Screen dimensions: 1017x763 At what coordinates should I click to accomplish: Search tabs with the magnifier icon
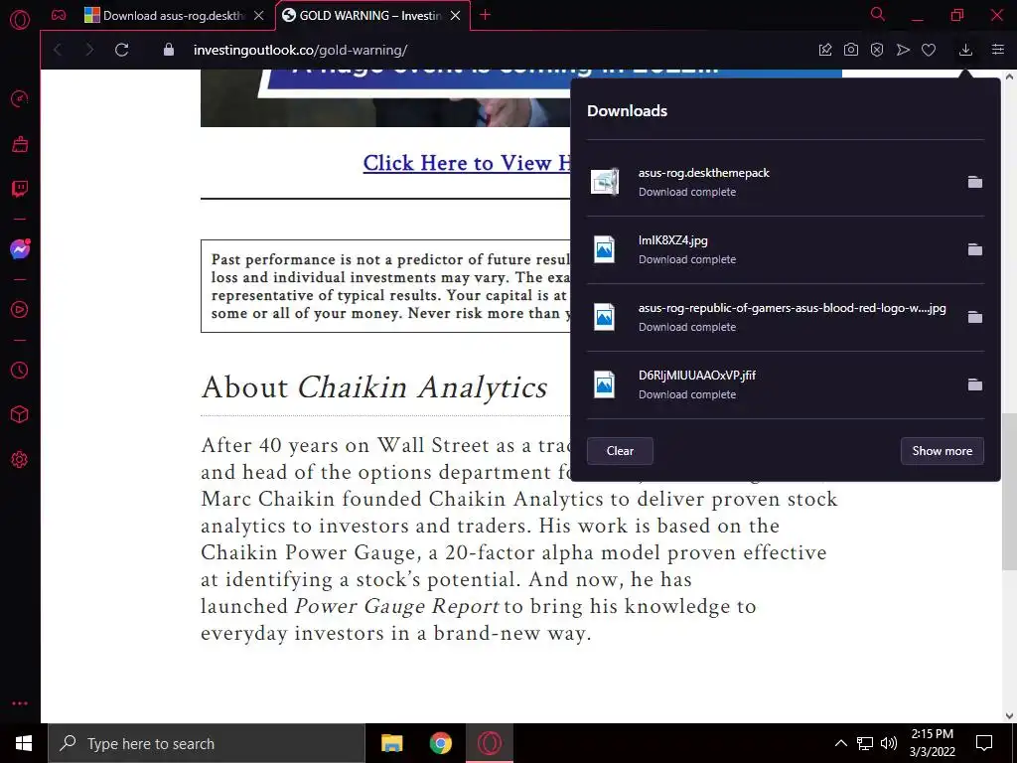coord(878,14)
